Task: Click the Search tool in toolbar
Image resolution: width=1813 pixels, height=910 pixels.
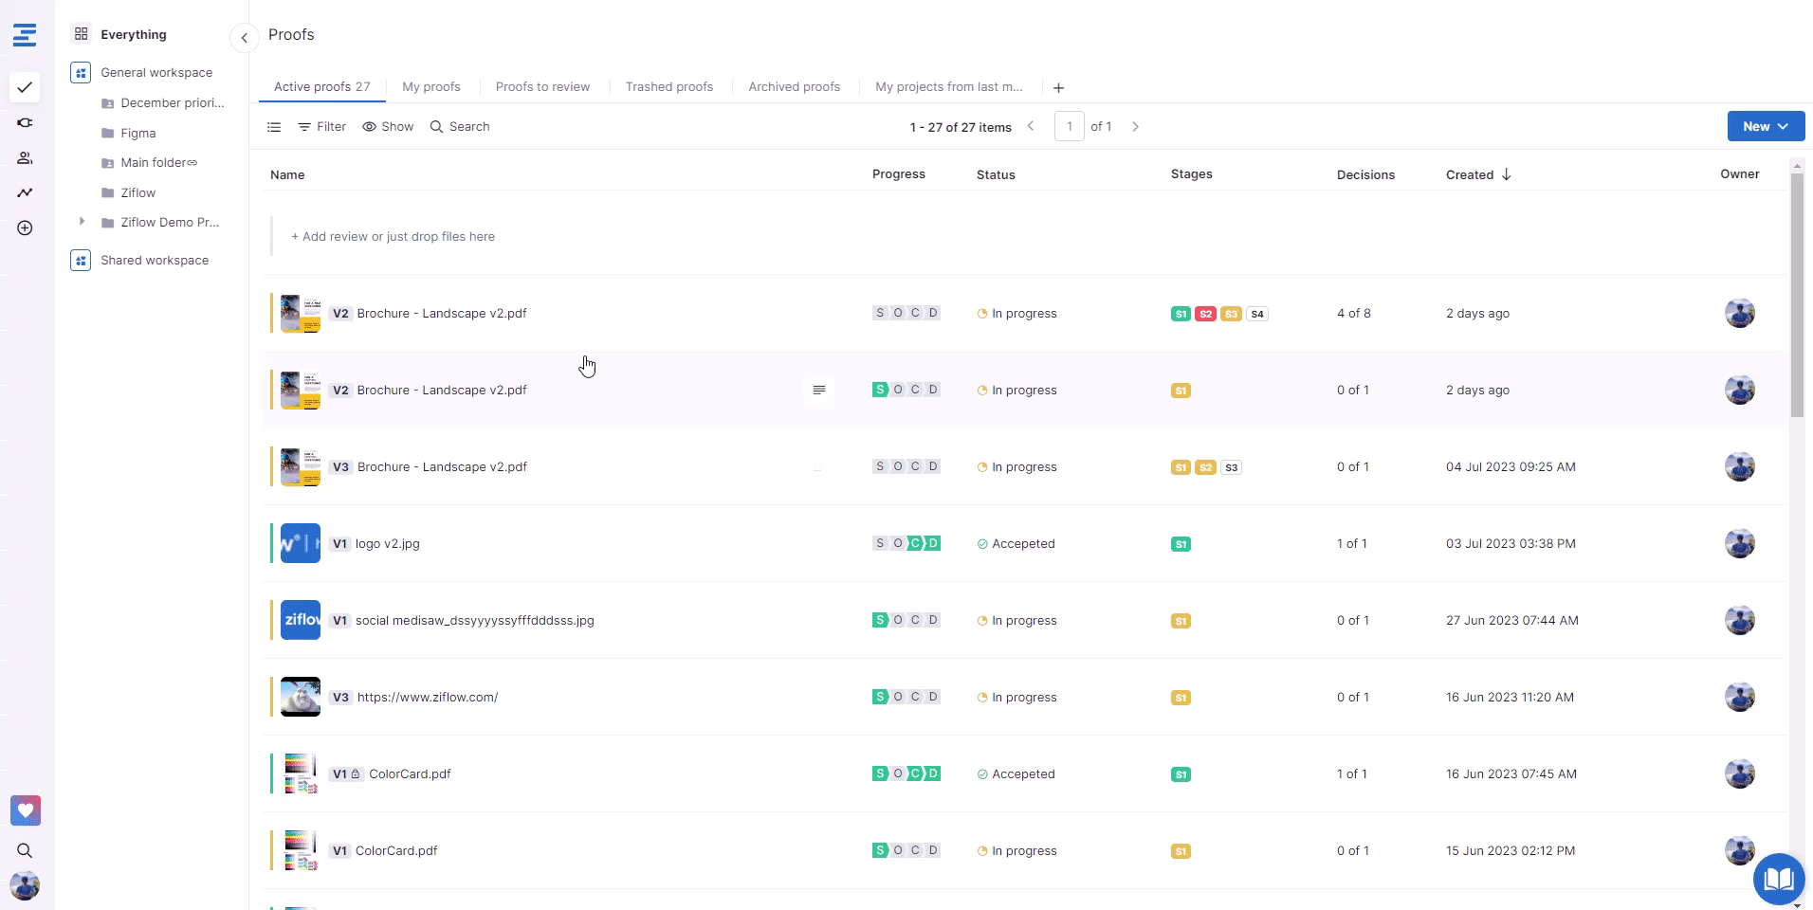Action: pos(460,127)
